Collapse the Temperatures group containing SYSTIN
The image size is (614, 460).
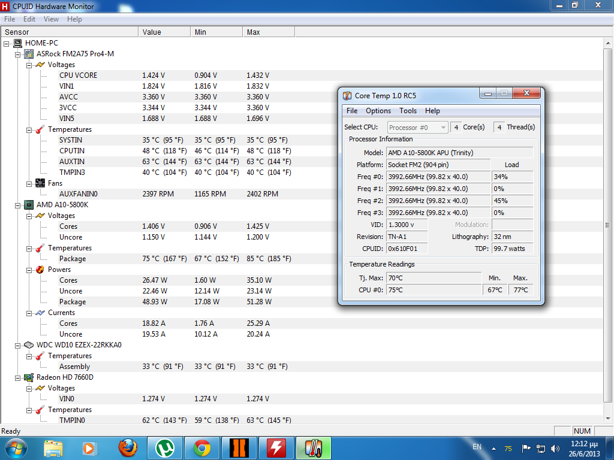[29, 130]
